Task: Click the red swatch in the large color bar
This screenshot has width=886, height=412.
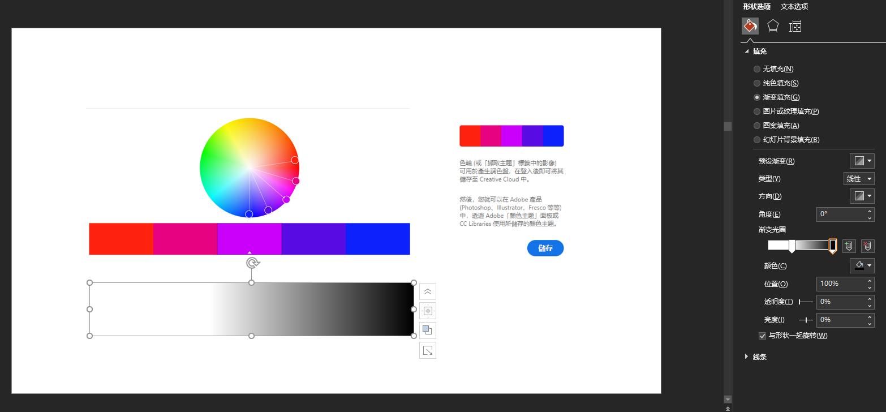Action: (121, 239)
